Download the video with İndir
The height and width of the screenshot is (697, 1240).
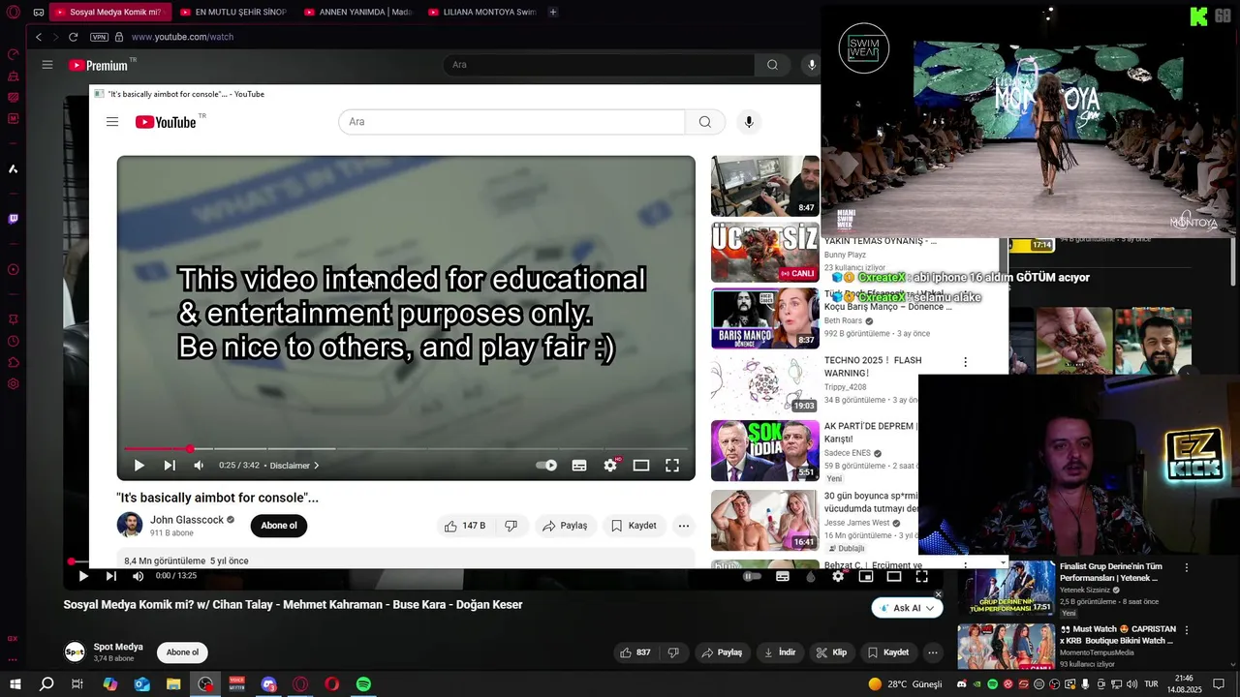(780, 652)
